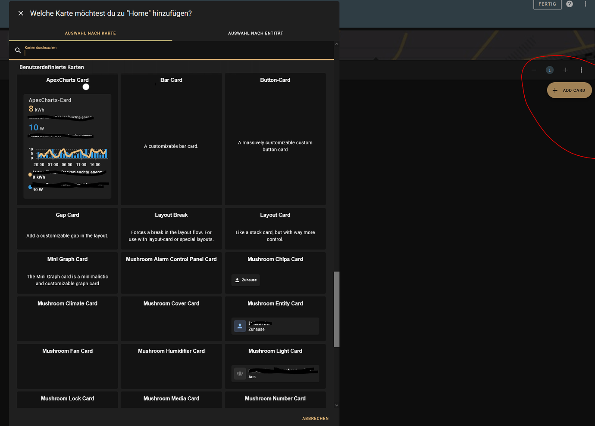595x426 pixels.
Task: Choose the Mushroom Light Card
Action: tap(275, 366)
